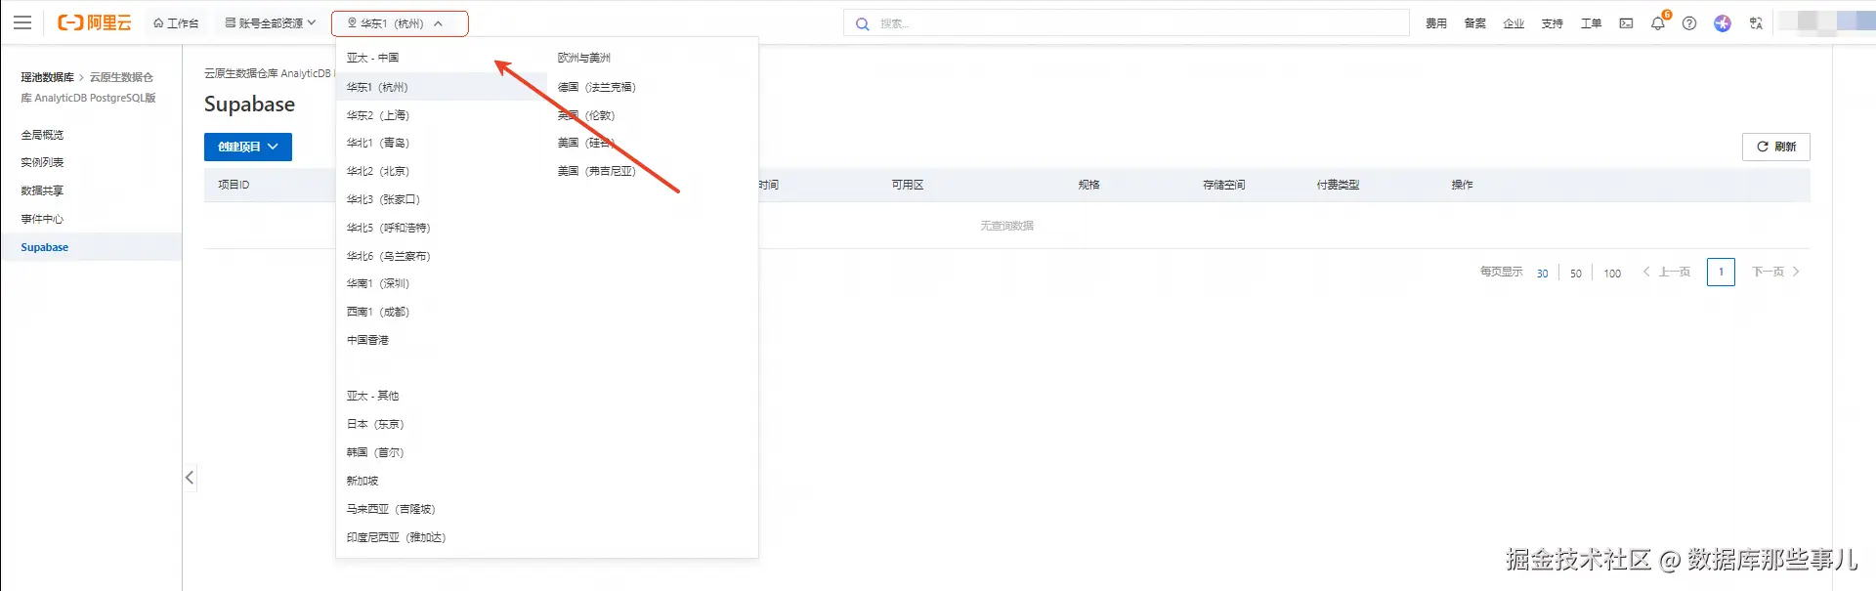Viewport: 1876px width, 591px height.
Task: Select region 华北2（北京）
Action: tap(378, 171)
